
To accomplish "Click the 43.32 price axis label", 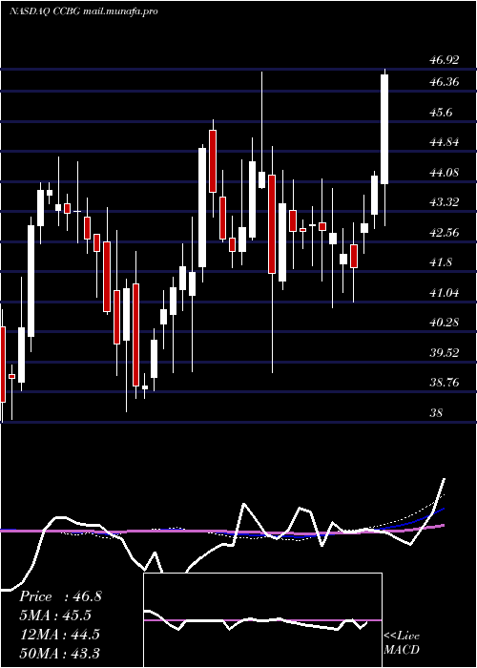I will point(445,202).
